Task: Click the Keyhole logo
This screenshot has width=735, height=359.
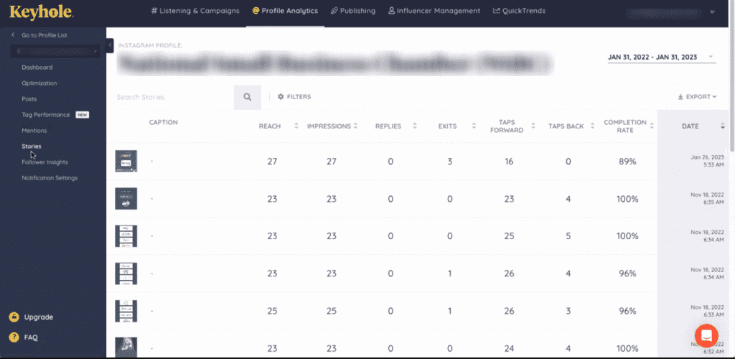Action: coord(41,11)
